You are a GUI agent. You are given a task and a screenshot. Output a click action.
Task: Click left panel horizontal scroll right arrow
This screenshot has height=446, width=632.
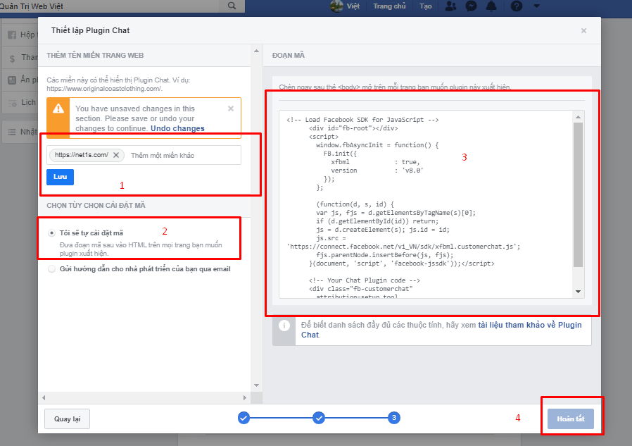(245, 397)
